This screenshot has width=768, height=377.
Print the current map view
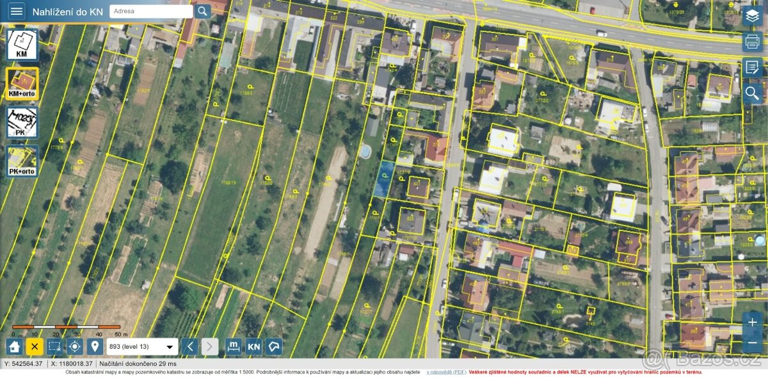(x=752, y=42)
